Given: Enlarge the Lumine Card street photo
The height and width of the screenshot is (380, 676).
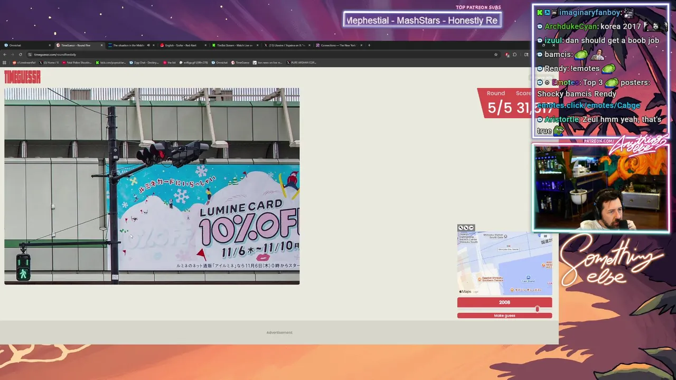Looking at the screenshot, I should [152, 186].
